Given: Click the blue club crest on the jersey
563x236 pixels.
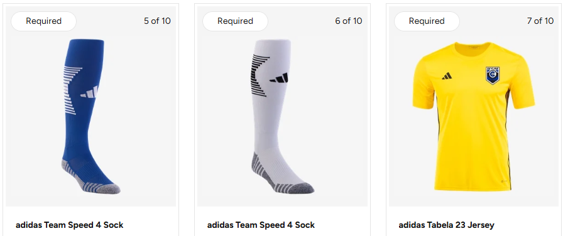Looking at the screenshot, I should pos(492,75).
